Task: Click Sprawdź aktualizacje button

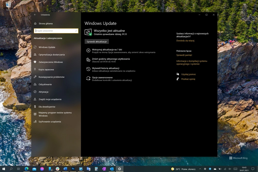Action: [96, 42]
